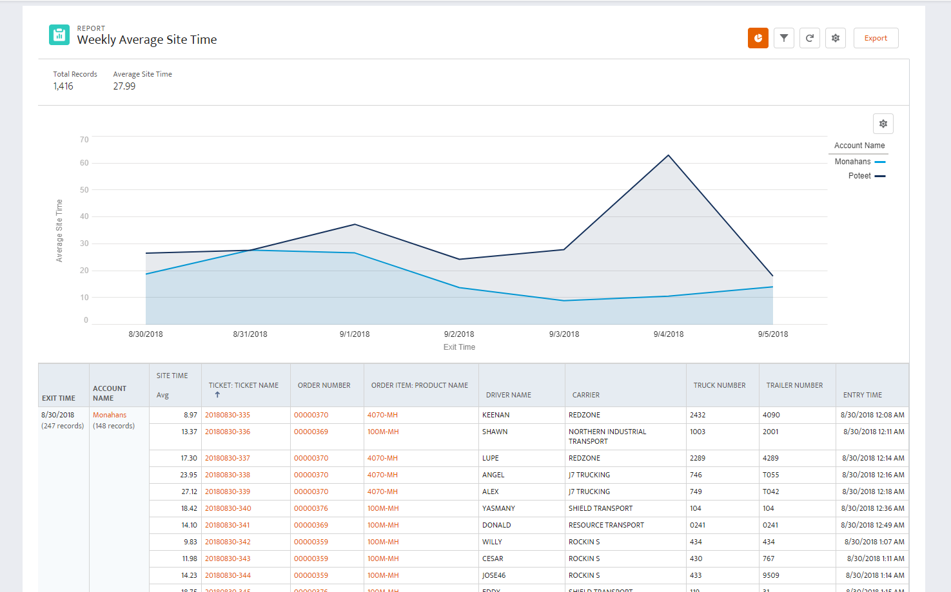Click Monahans legend color line

click(x=880, y=162)
